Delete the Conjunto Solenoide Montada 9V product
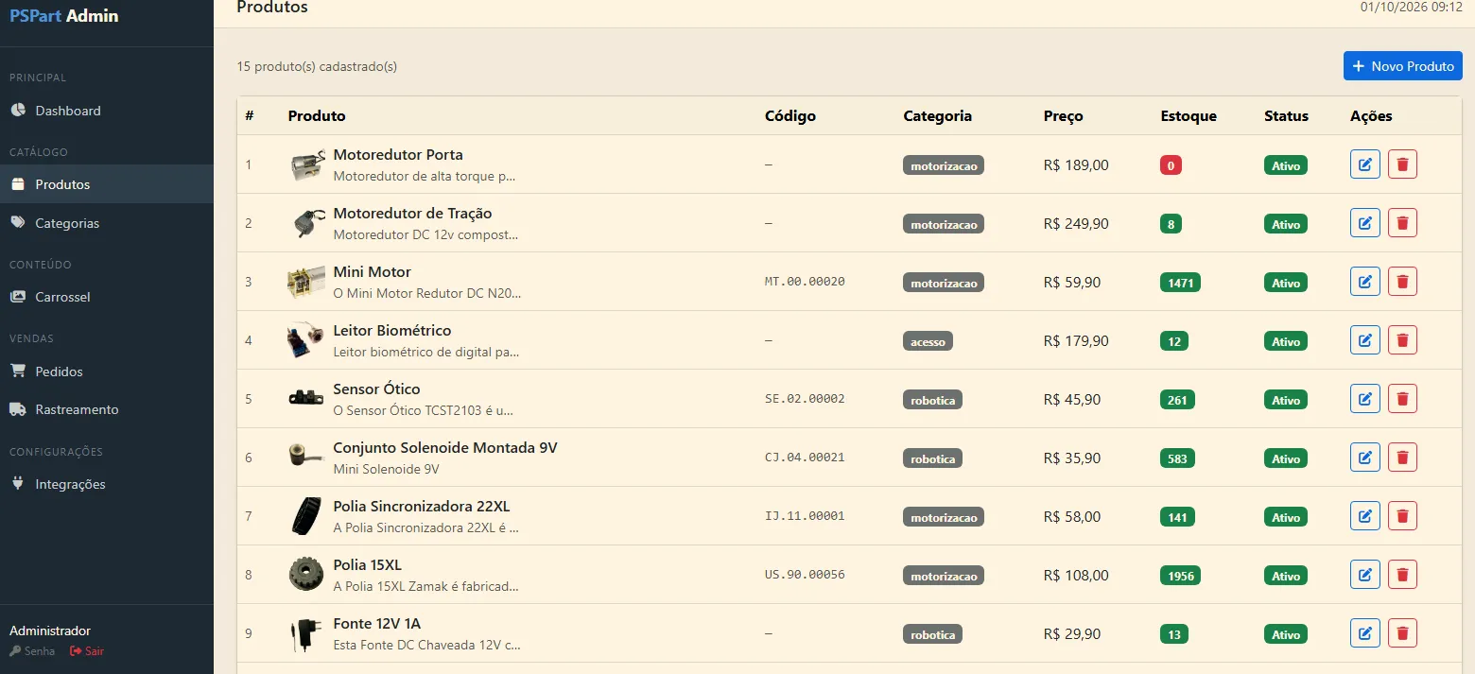Screen dimensions: 1475x674 pyautogui.click(x=1402, y=458)
